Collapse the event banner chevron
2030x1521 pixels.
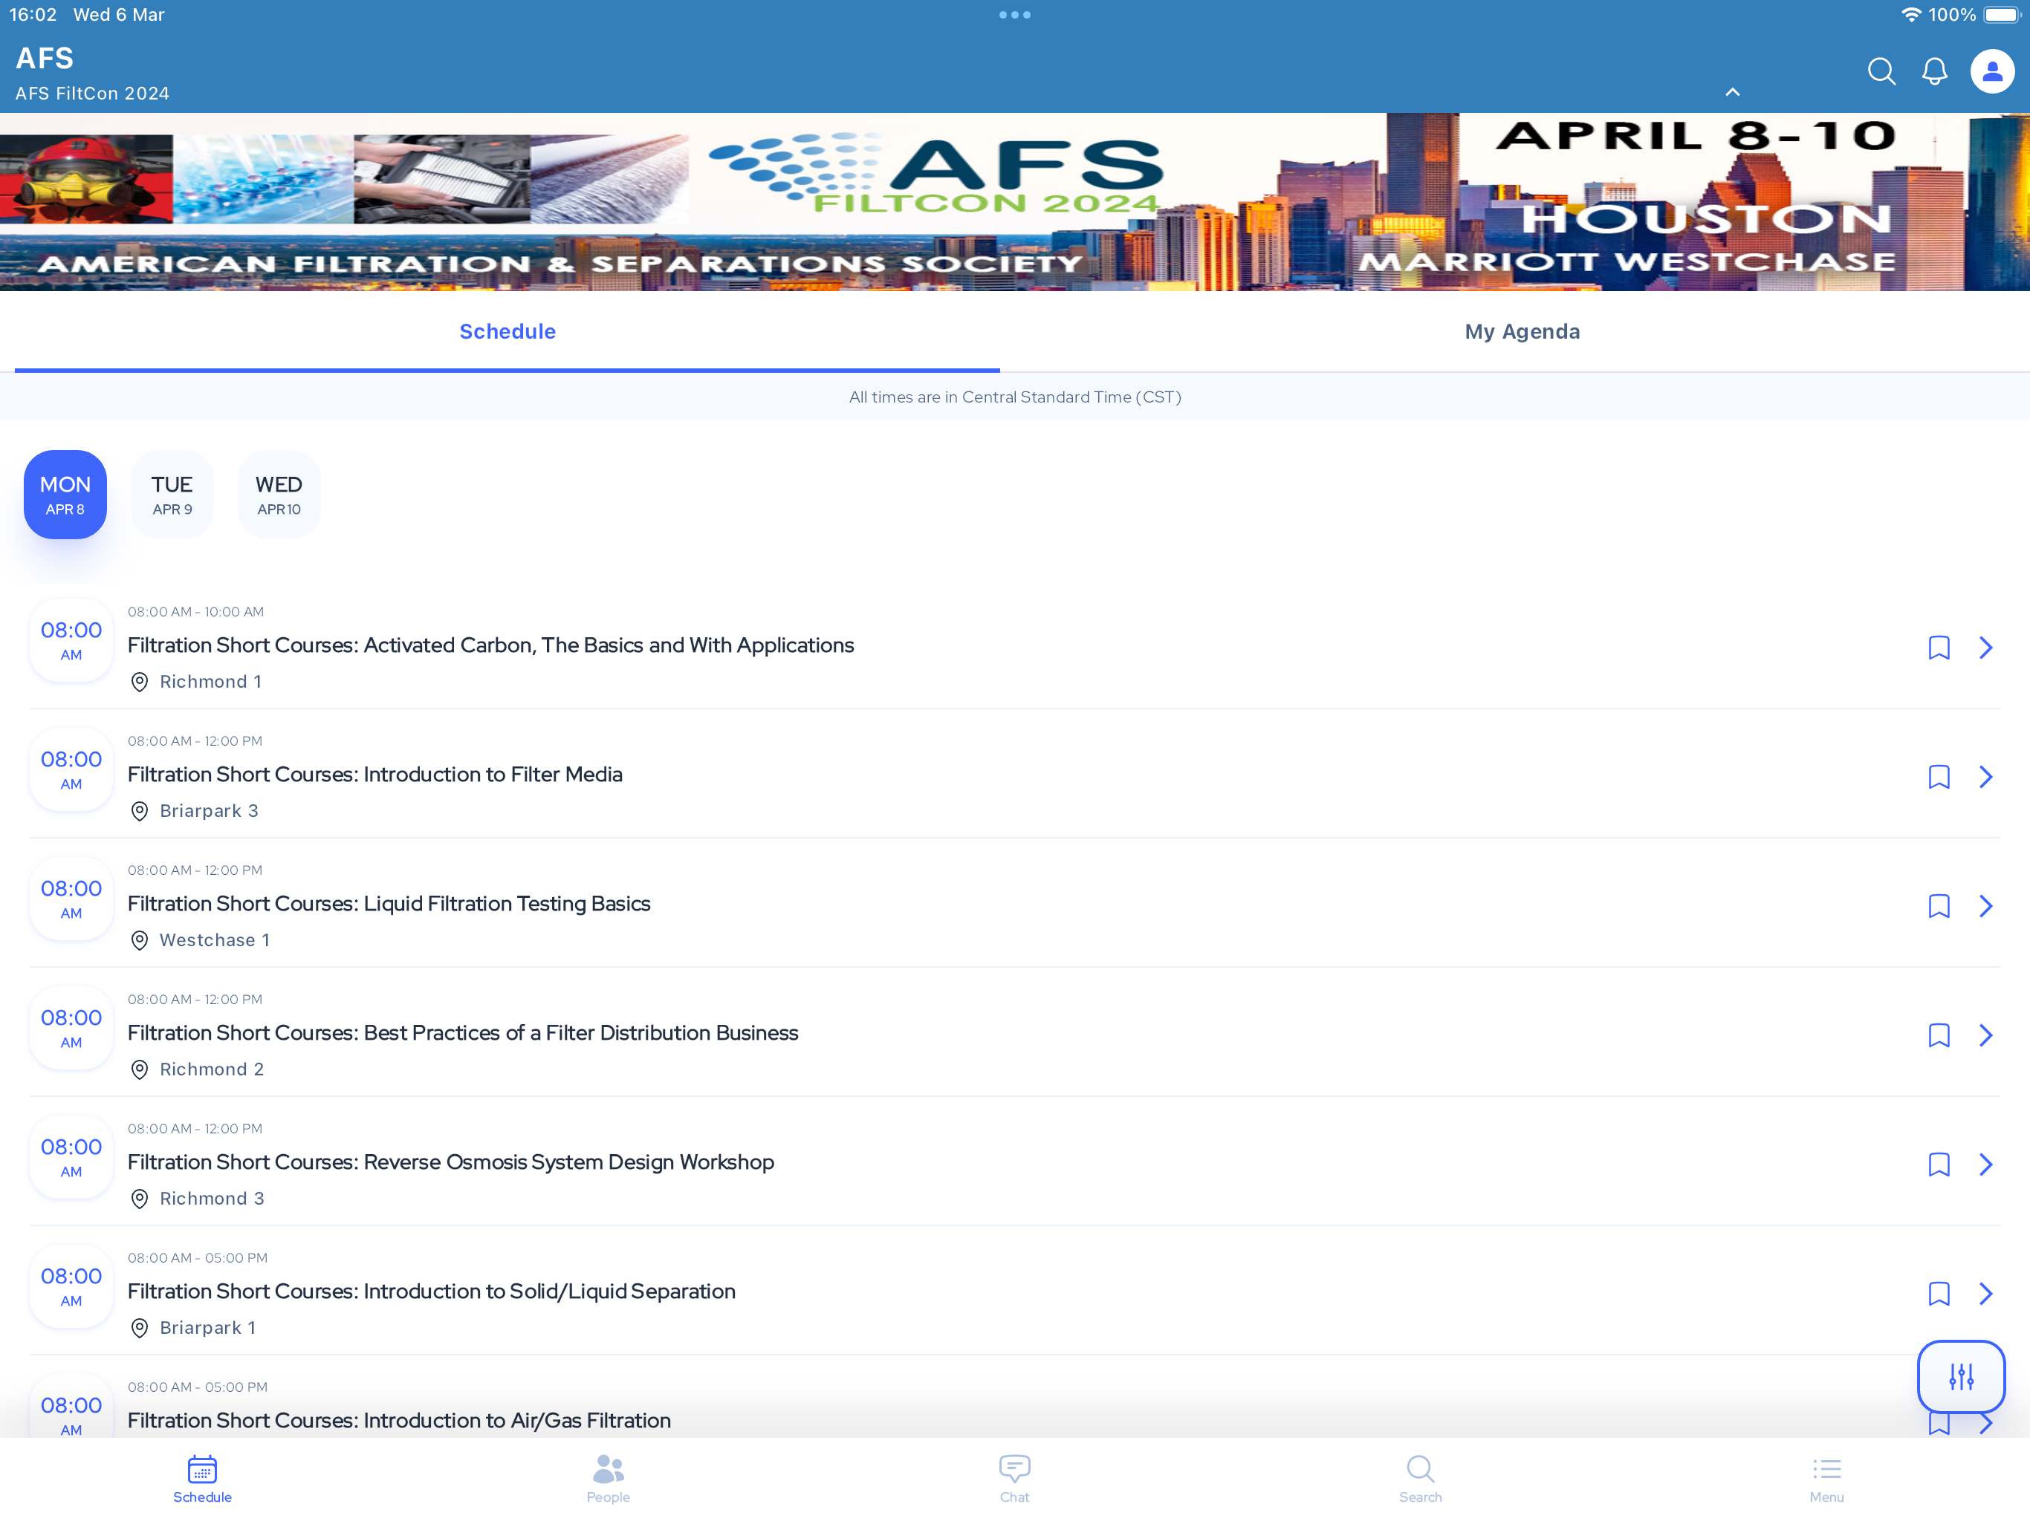click(1733, 92)
